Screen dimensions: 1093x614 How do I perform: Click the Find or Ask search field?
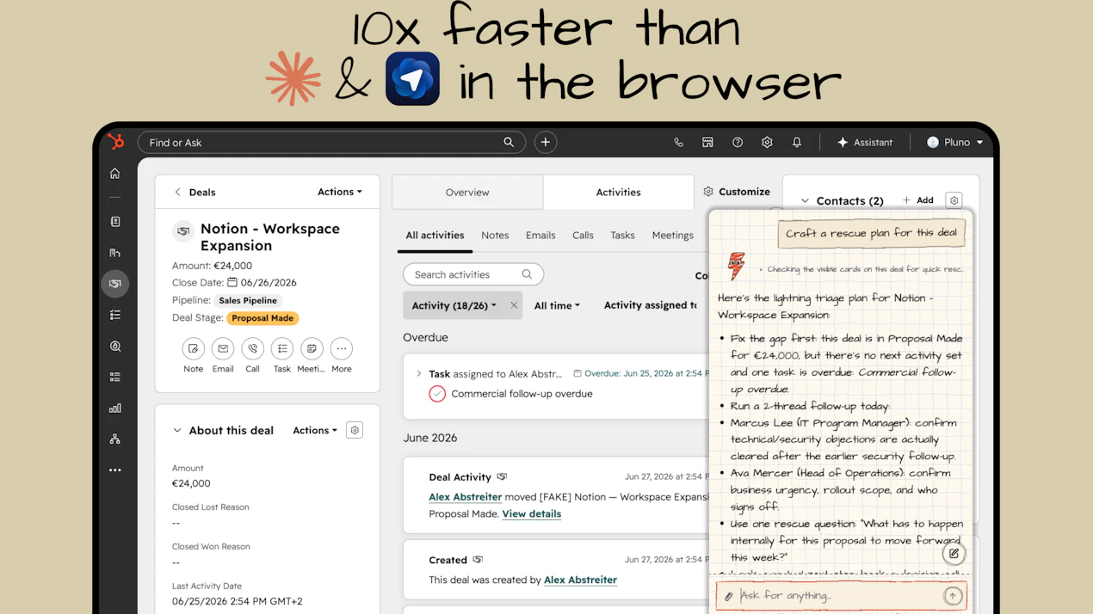coord(331,143)
